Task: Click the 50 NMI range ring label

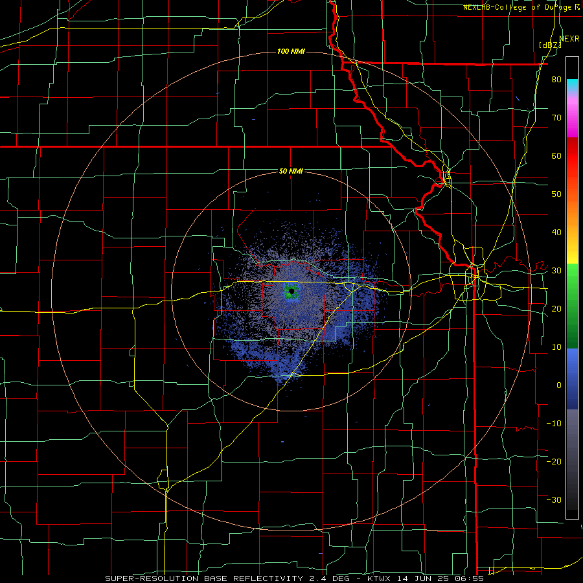Action: [291, 172]
